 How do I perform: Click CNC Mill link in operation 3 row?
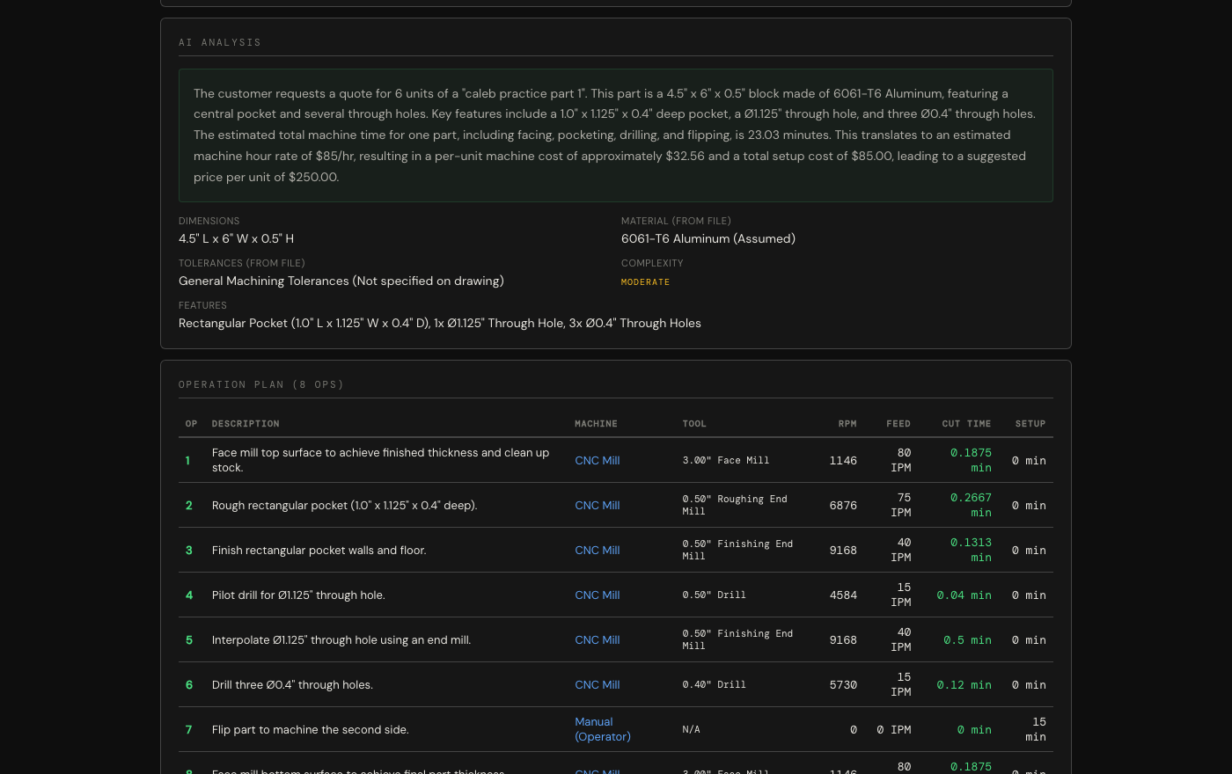coord(597,550)
